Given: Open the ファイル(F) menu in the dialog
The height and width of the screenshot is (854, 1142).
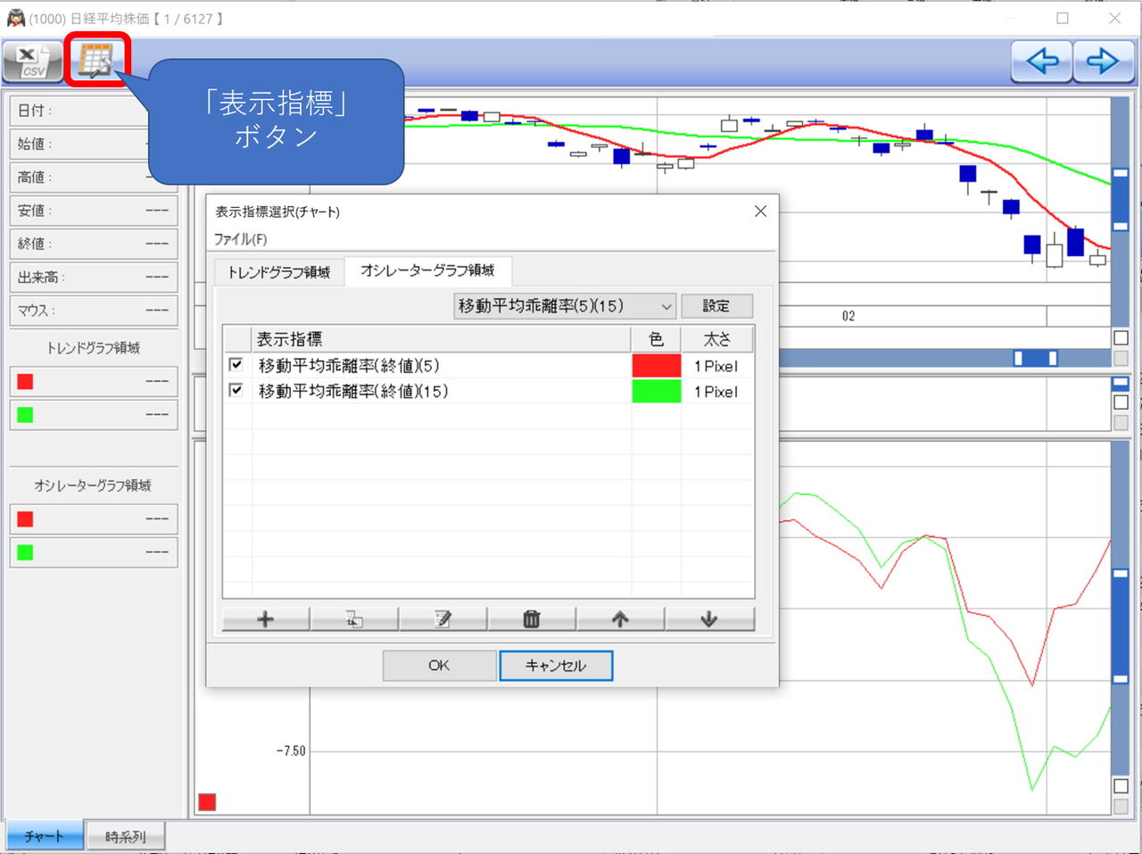Looking at the screenshot, I should (240, 239).
